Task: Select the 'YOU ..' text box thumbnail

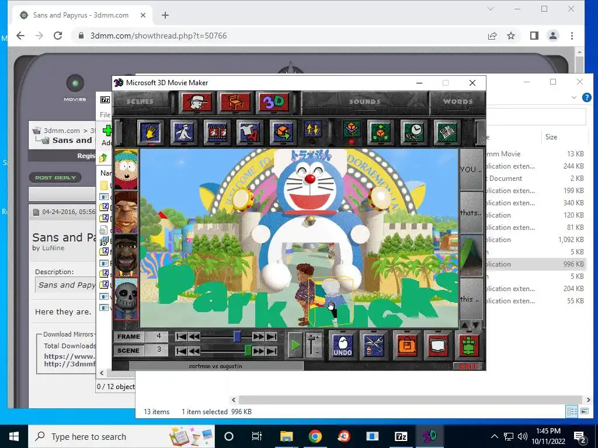Action: pos(471,169)
